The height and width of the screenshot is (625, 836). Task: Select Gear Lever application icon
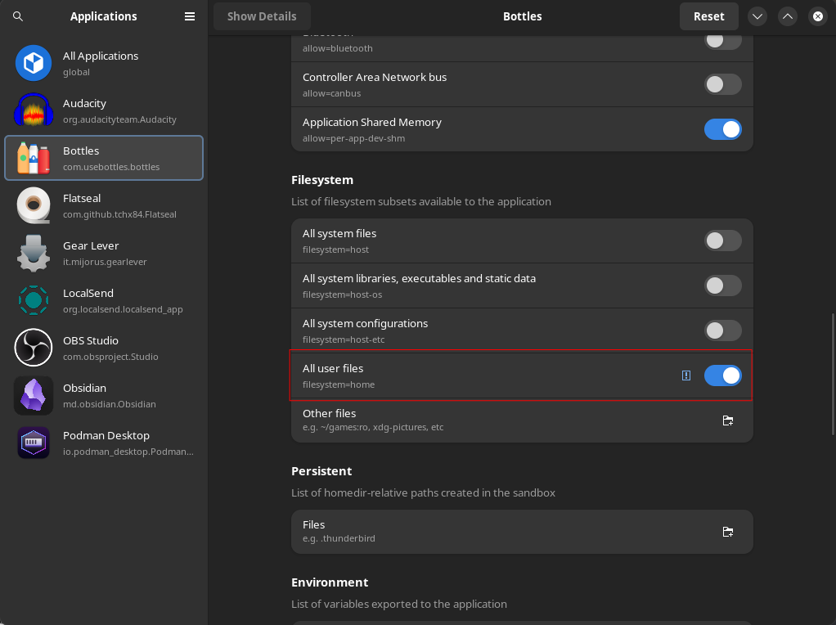(x=34, y=253)
